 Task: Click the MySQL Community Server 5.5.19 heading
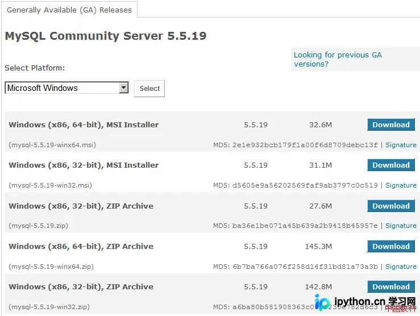click(106, 36)
